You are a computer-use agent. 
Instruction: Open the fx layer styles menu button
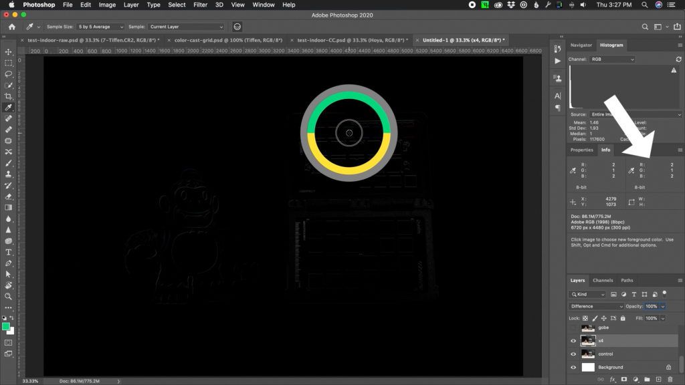pos(612,380)
